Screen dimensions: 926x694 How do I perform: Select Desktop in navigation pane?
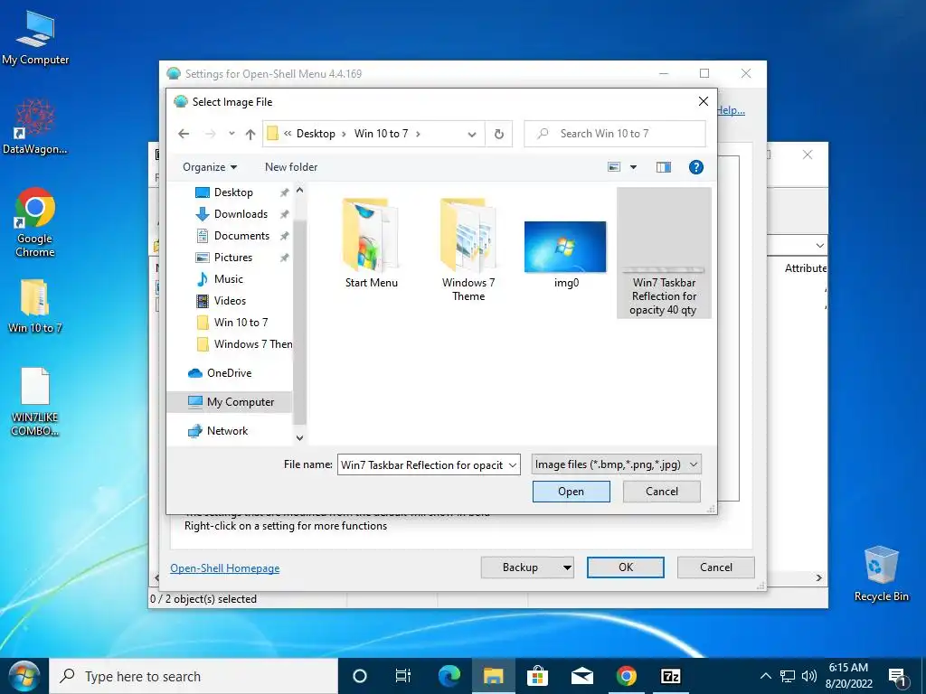(233, 192)
